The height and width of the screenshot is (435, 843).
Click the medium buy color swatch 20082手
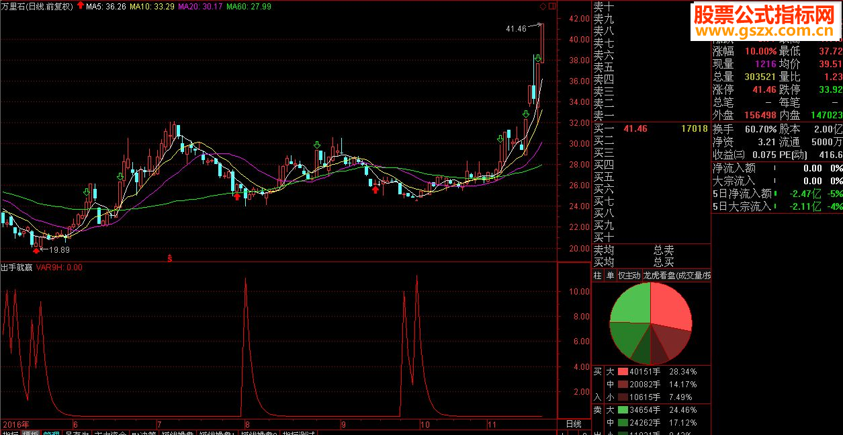[623, 384]
